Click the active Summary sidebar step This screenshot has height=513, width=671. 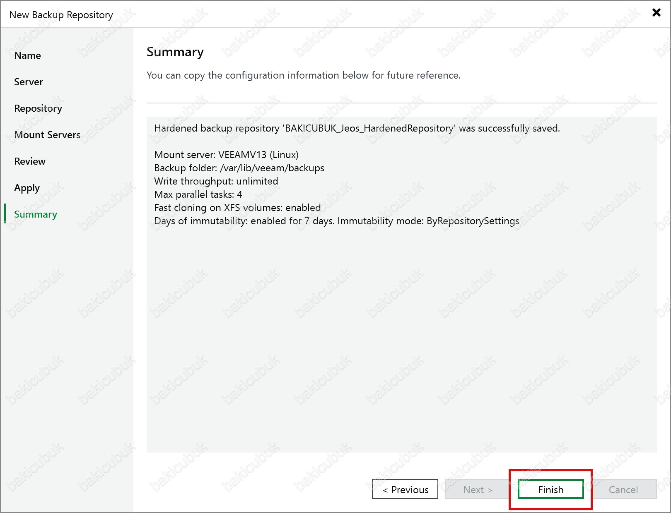[x=36, y=214]
